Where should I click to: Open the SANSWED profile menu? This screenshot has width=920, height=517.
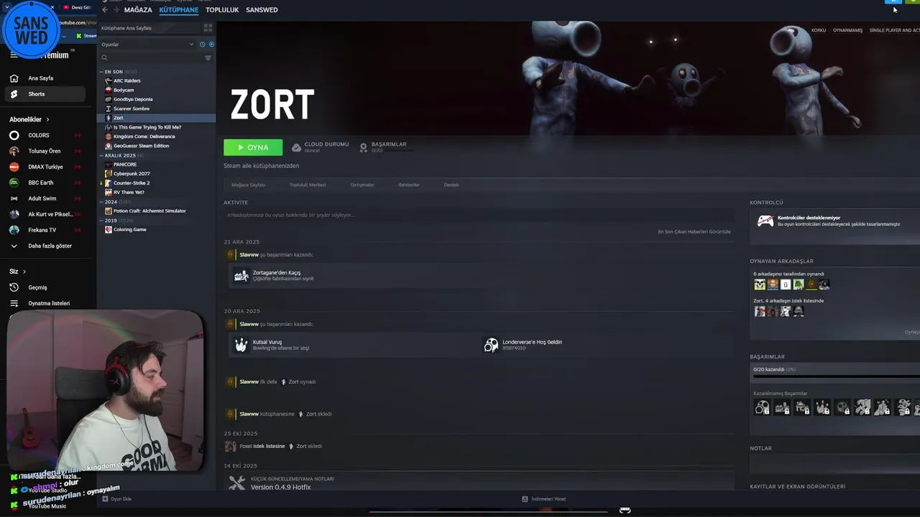(x=262, y=10)
